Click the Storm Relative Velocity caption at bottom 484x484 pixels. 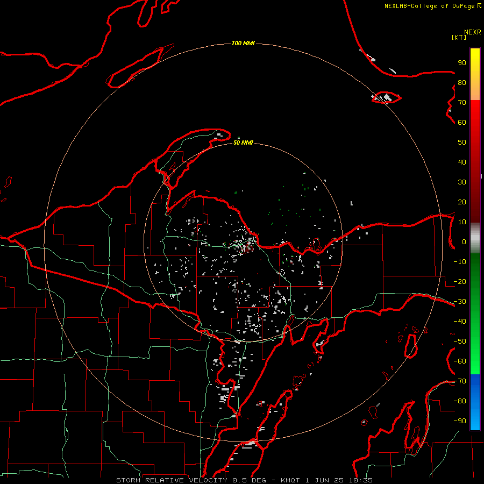point(244,480)
